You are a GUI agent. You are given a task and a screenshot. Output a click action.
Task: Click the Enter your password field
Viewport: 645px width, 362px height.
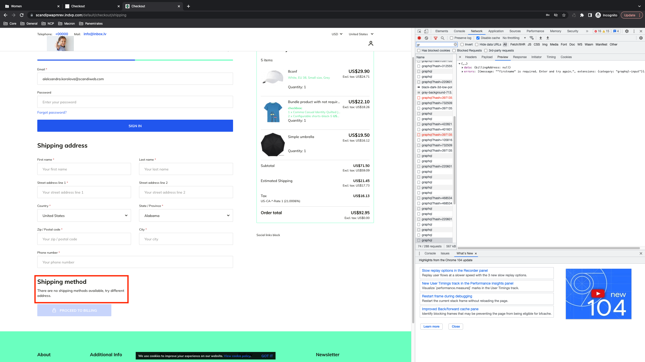pyautogui.click(x=135, y=102)
